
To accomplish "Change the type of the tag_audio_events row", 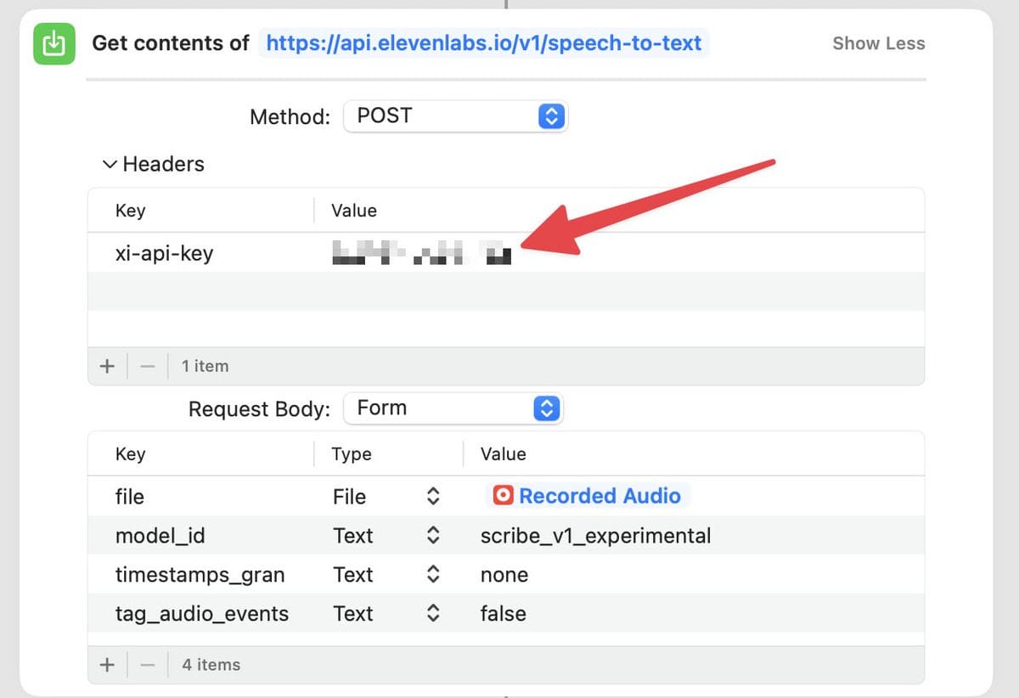I will [432, 613].
